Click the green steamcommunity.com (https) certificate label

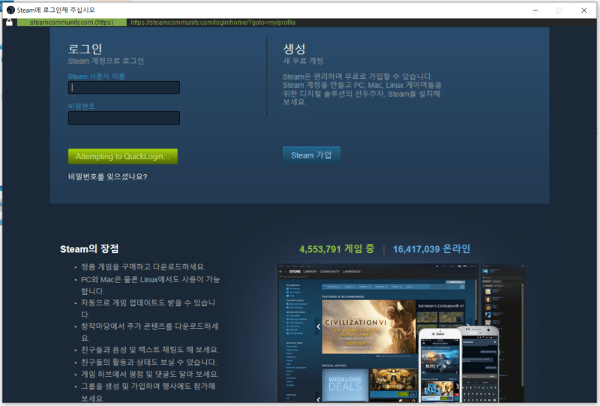(x=71, y=23)
